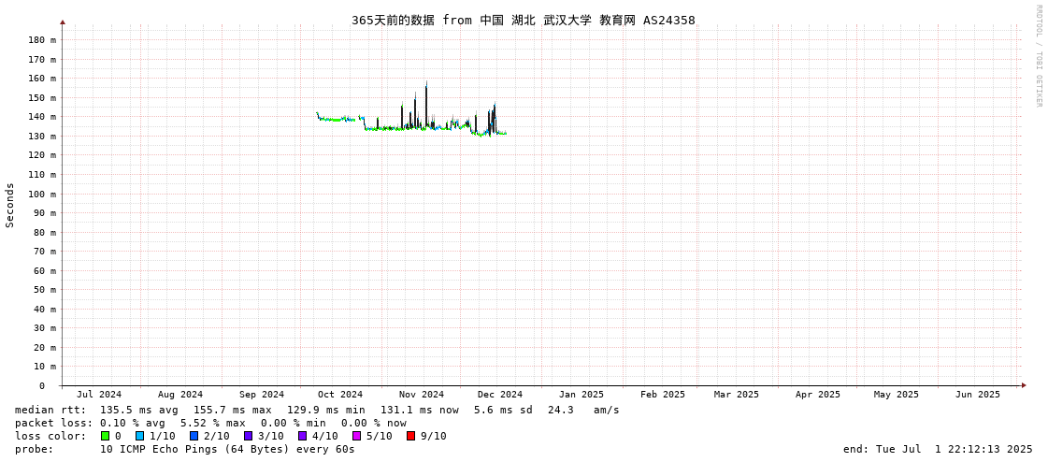1048x462 pixels.
Task: Click the purple 4/10 loss swatch
Action: 303,436
